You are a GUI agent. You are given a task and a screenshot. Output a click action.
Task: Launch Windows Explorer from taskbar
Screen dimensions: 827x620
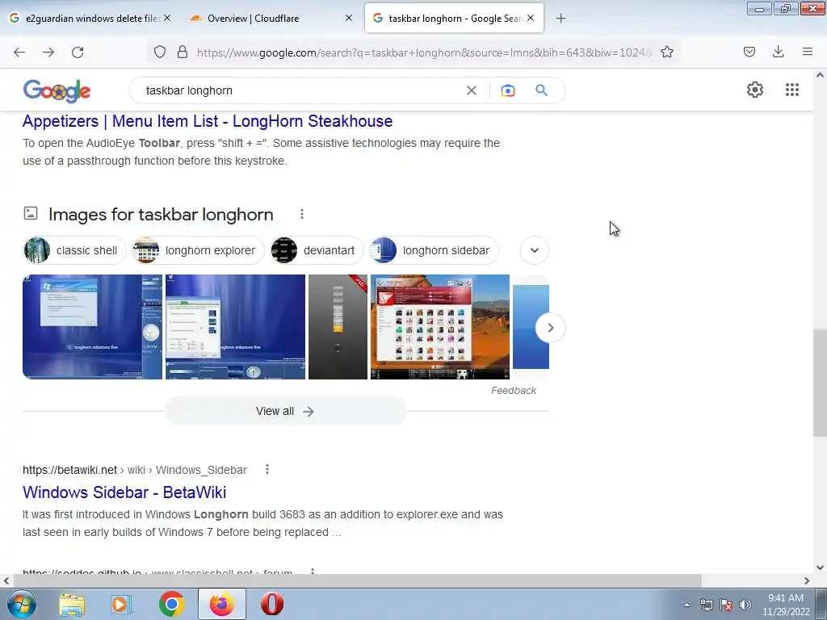72,604
